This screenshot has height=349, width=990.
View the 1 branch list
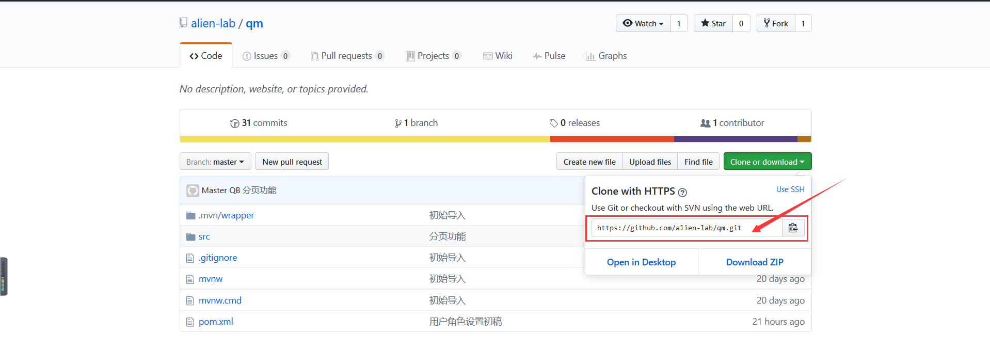point(416,123)
